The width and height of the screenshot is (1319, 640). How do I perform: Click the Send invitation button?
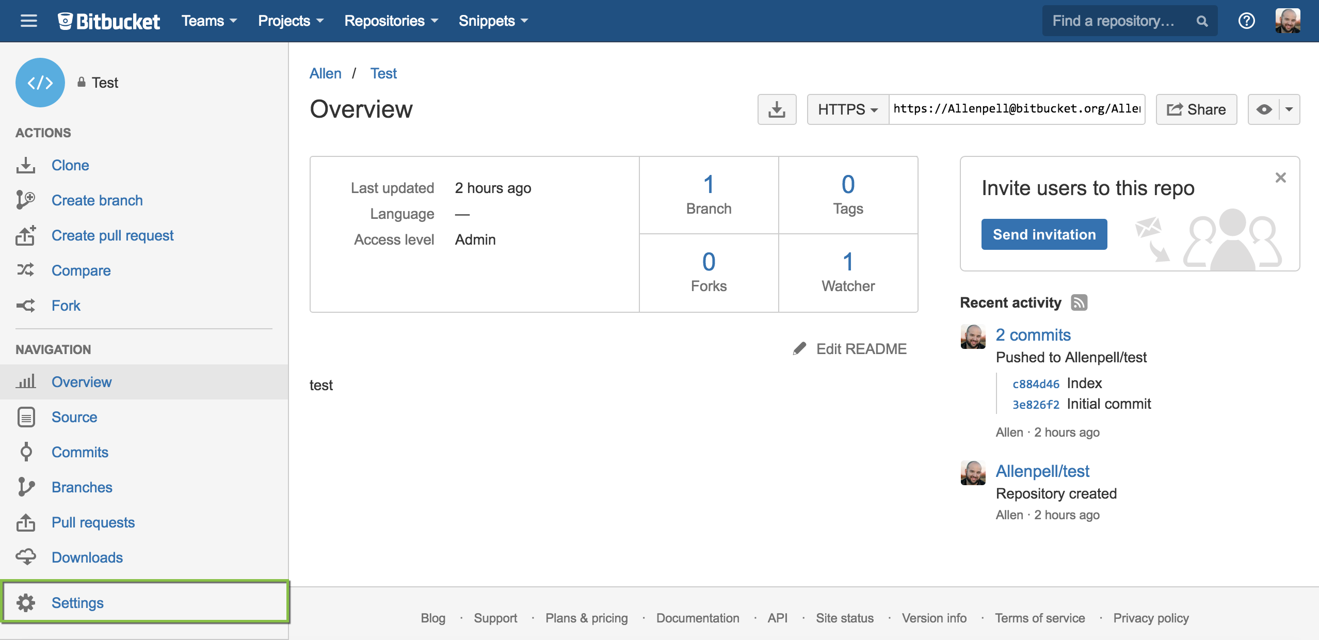1044,234
